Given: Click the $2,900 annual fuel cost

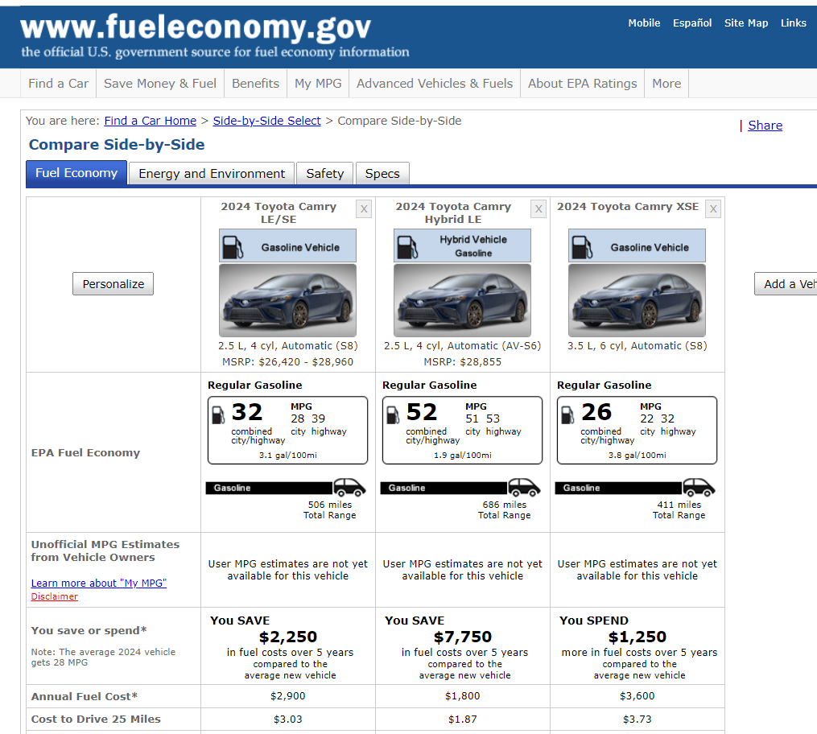Looking at the screenshot, I should tap(287, 696).
